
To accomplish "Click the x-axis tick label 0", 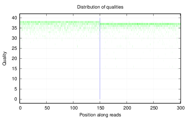I will [20, 108].
